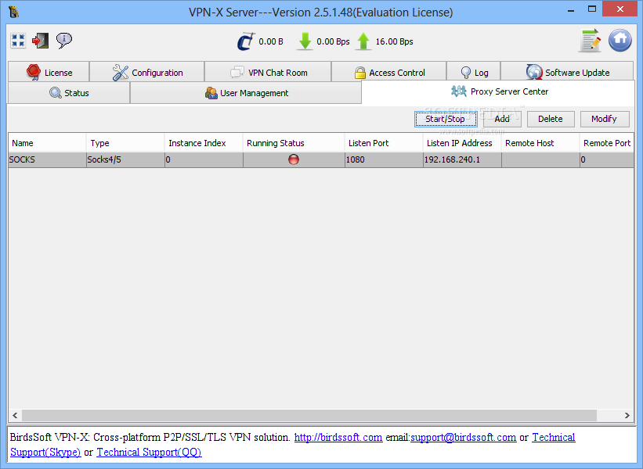Switch to the Software Update tab
This screenshot has height=469, width=643.
click(x=567, y=72)
